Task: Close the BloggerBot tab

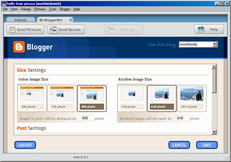Action: pos(71,20)
